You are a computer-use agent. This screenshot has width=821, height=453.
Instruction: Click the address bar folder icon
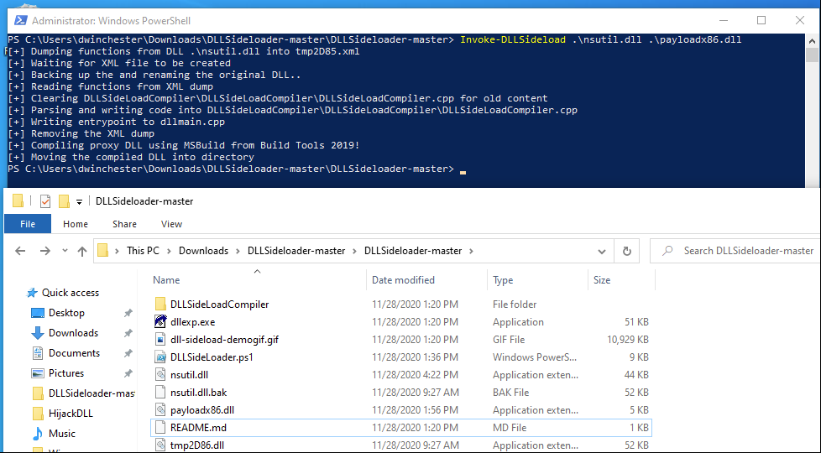tap(103, 251)
